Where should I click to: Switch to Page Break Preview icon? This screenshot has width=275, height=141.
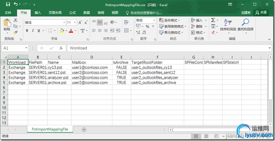(x=216, y=136)
